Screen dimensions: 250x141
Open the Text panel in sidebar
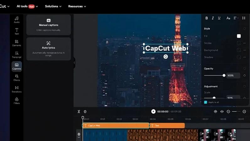[17, 31]
